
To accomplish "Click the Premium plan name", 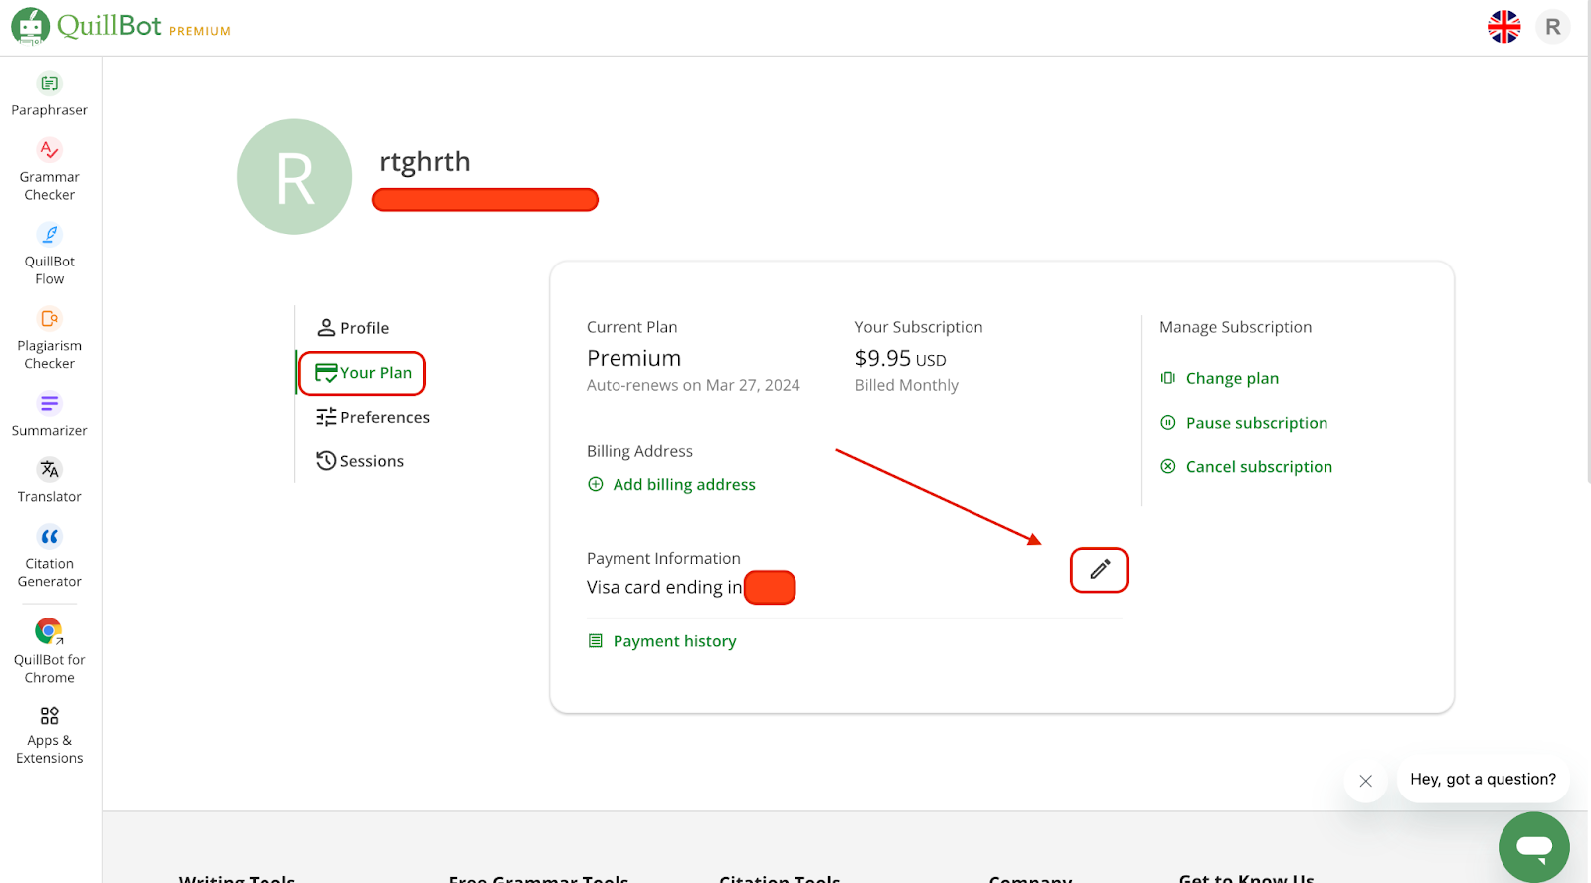I will pyautogui.click(x=634, y=358).
